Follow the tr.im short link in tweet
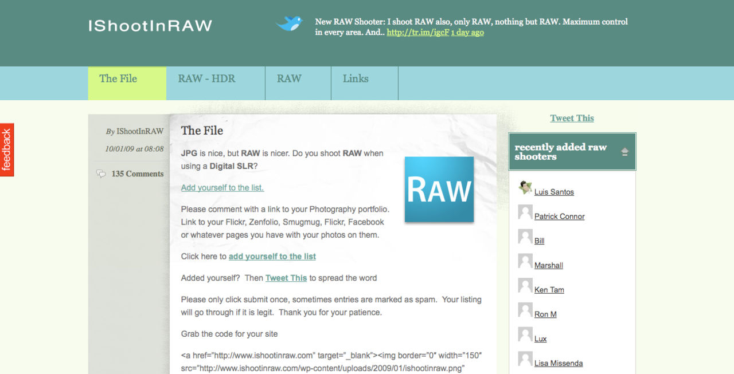Screen dimensions: 734x374 [417, 33]
